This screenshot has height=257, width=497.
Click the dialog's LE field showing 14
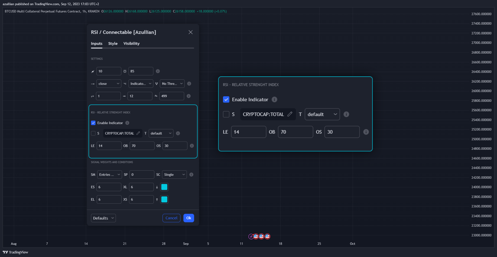click(109, 146)
